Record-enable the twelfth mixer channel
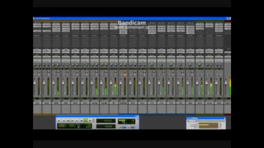This screenshot has height=148, width=264. (x=144, y=72)
